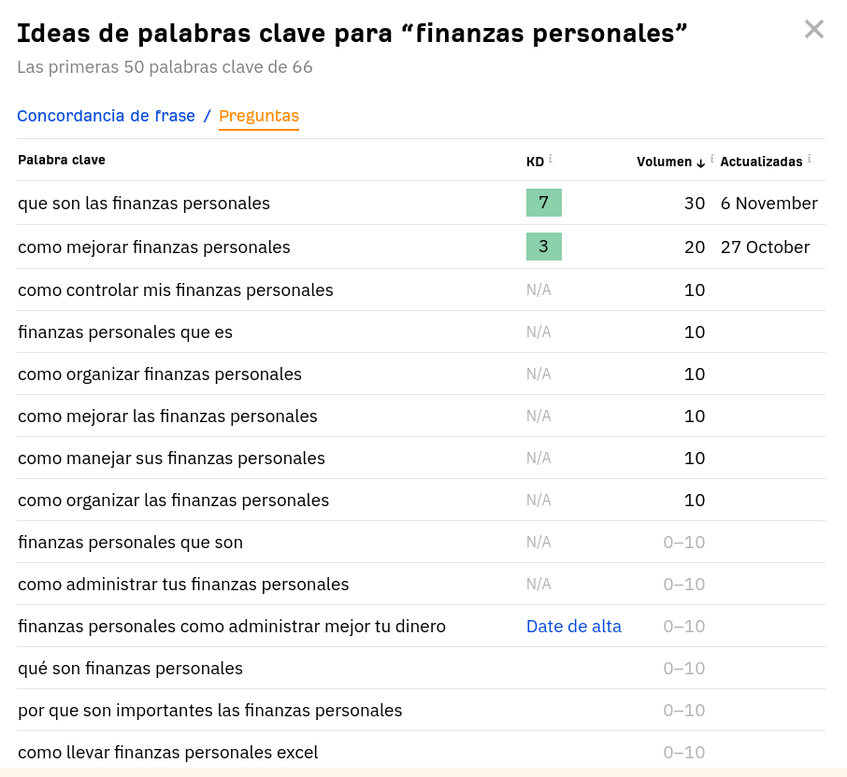Switch to the Concordancia de frase tab

[x=106, y=116]
